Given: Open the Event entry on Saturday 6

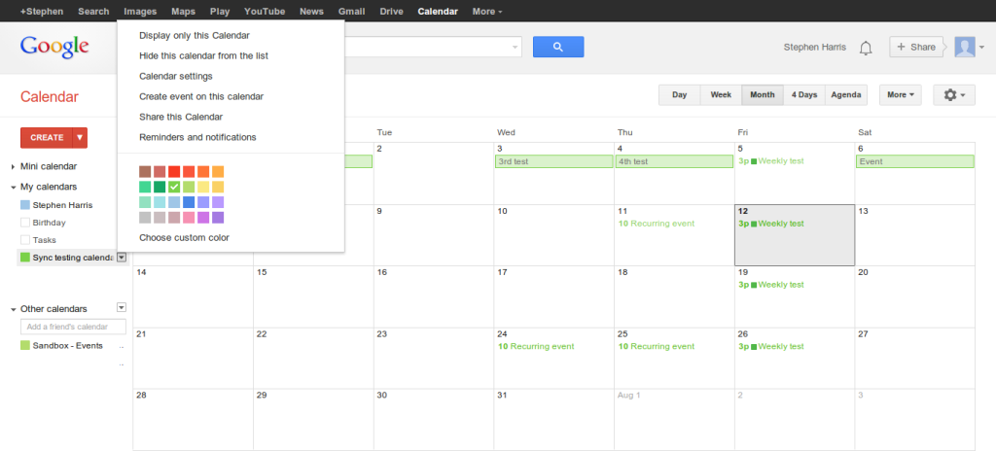Looking at the screenshot, I should 914,161.
